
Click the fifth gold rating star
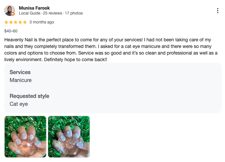[25, 22]
